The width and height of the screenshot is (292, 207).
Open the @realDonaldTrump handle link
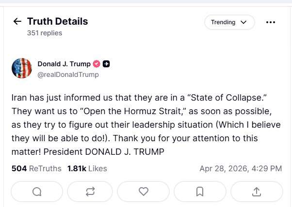click(68, 74)
